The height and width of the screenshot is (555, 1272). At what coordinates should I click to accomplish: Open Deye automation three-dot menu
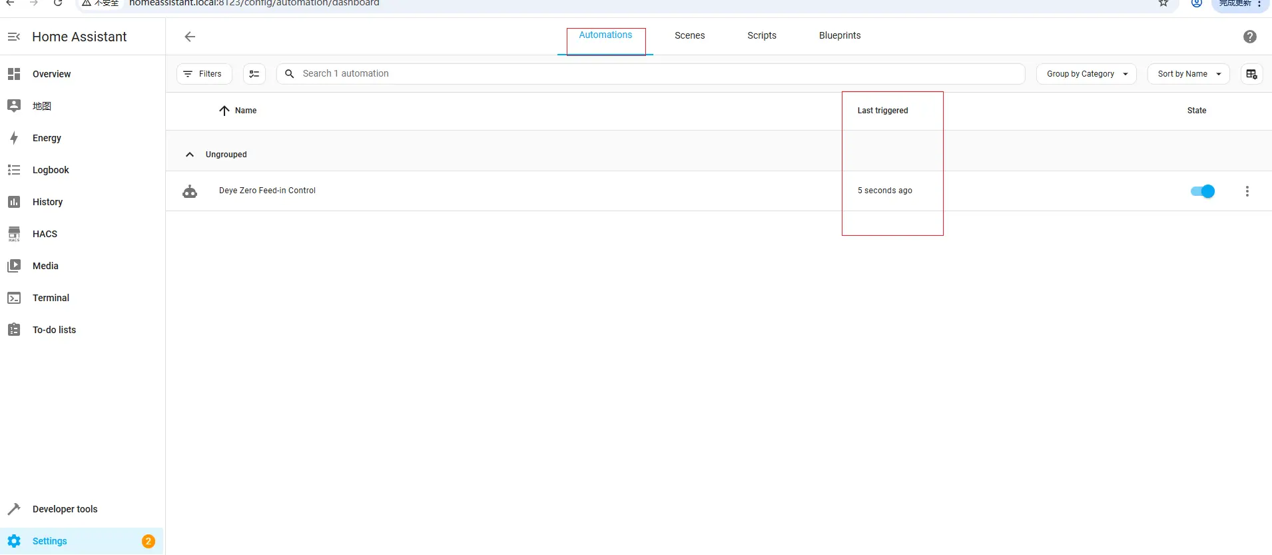pyautogui.click(x=1247, y=191)
